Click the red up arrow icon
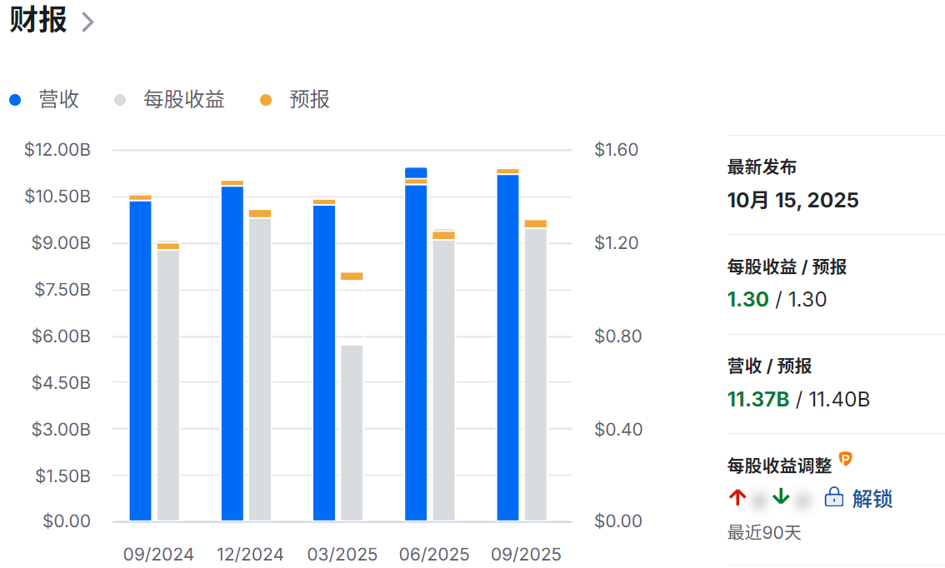945x568 pixels. tap(737, 498)
